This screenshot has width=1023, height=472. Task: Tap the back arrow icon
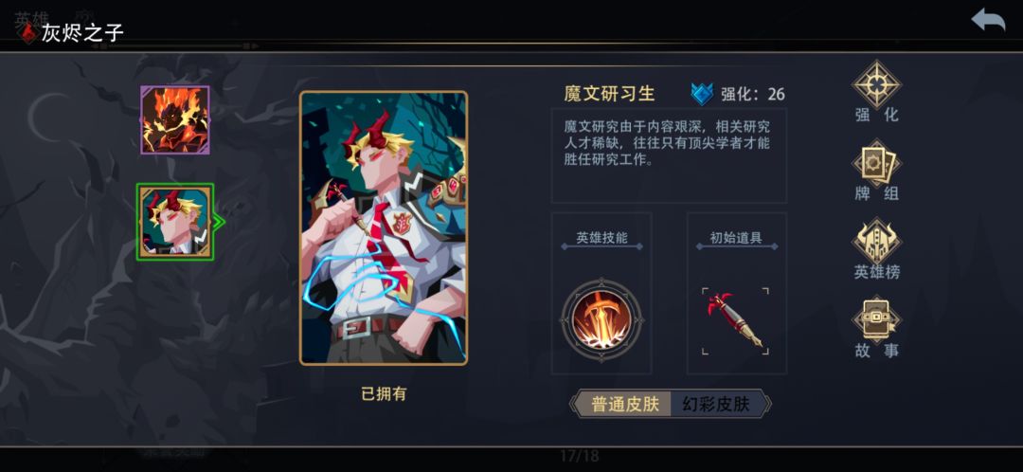pyautogui.click(x=988, y=20)
